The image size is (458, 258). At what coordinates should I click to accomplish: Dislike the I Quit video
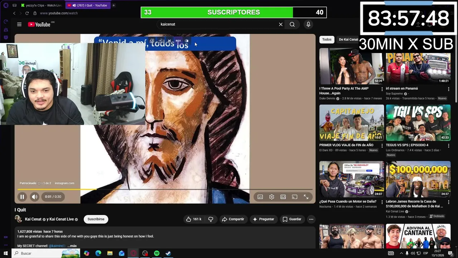pyautogui.click(x=211, y=219)
